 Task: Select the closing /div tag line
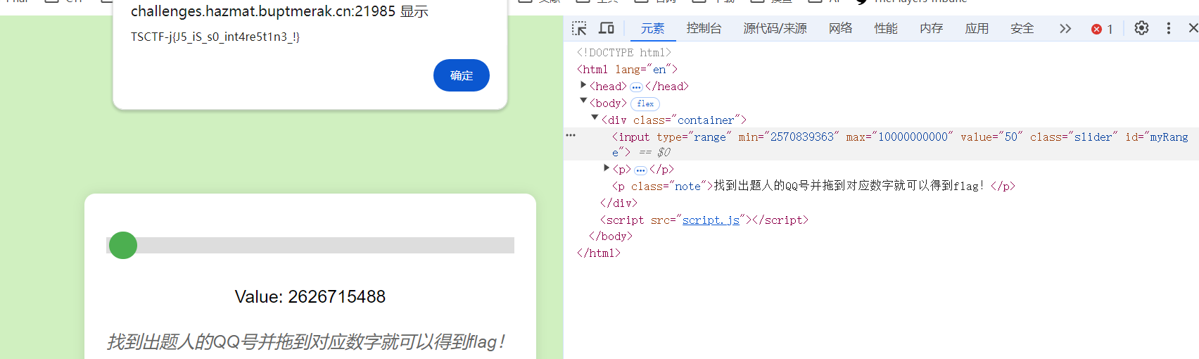click(x=618, y=203)
